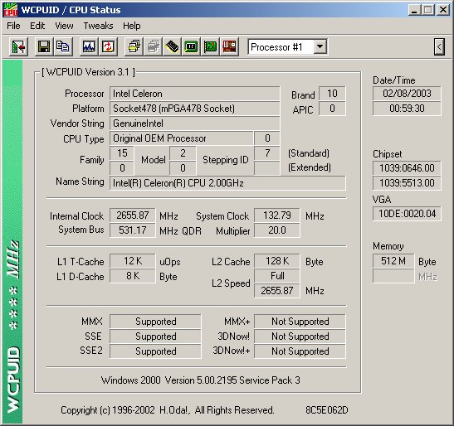
Task: Open the green chipset info icon
Action: click(x=191, y=46)
